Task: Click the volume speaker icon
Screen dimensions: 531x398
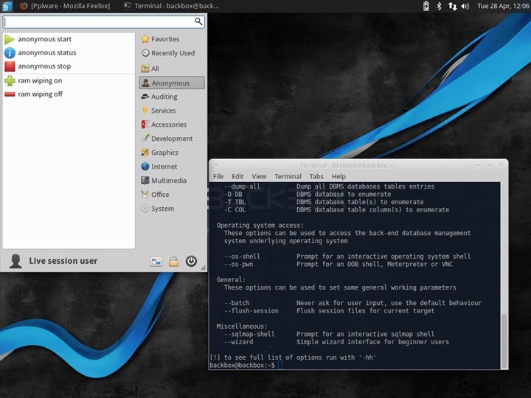Action: point(465,6)
